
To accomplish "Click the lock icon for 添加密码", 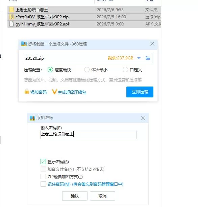I will 27,91.
